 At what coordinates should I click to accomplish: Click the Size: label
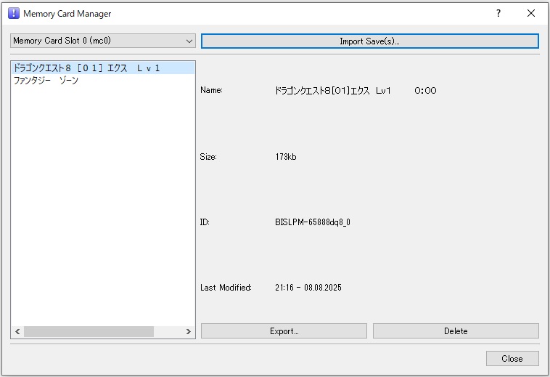click(208, 157)
